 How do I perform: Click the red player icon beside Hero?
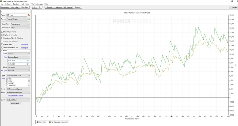click(x=29, y=15)
